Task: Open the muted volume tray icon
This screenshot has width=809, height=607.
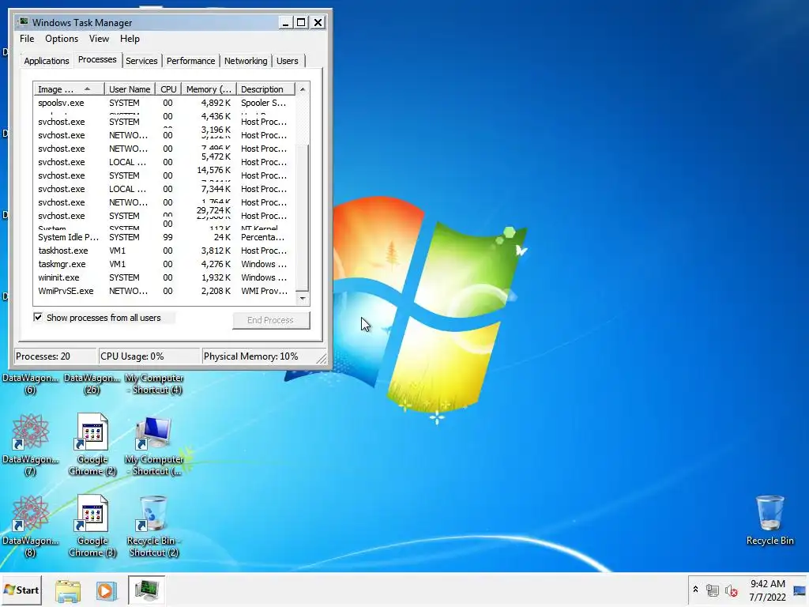Action: (x=731, y=590)
